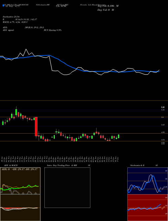Click the 4.99 price axis label
Screen dimensions: 168x221
(x=163, y=132)
